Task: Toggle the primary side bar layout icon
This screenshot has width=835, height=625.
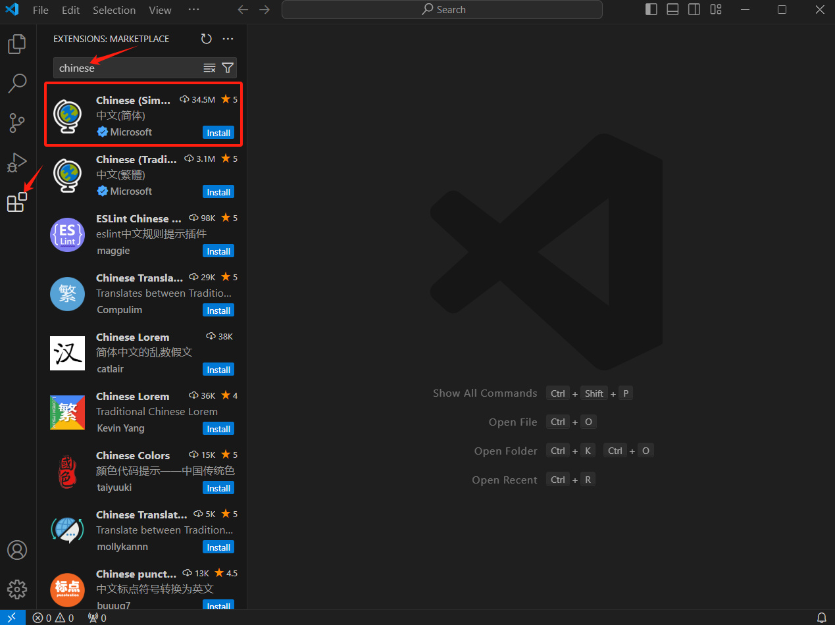Action: tap(651, 10)
